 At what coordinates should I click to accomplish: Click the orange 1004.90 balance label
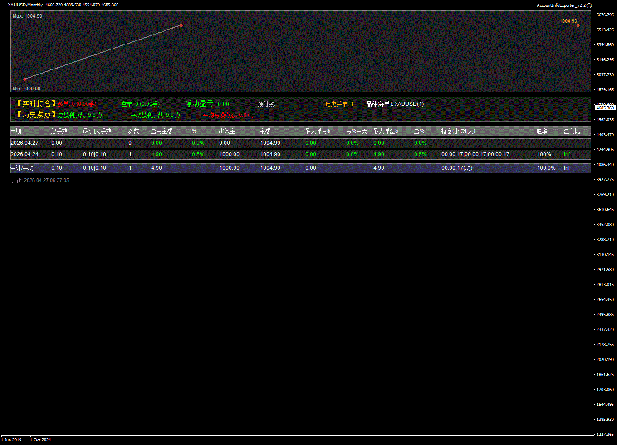click(x=568, y=21)
